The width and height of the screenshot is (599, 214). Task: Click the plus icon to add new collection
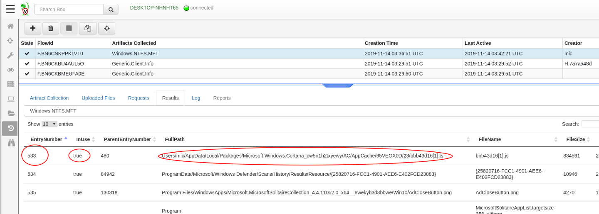tap(33, 28)
